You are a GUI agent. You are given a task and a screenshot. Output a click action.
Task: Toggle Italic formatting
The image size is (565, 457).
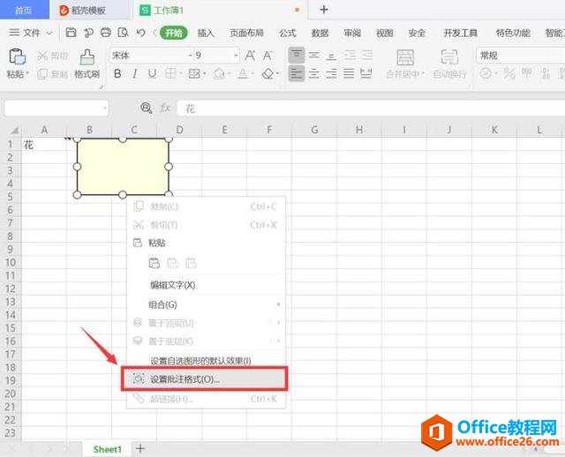135,74
